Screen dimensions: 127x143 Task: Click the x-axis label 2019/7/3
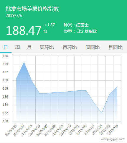89,130
